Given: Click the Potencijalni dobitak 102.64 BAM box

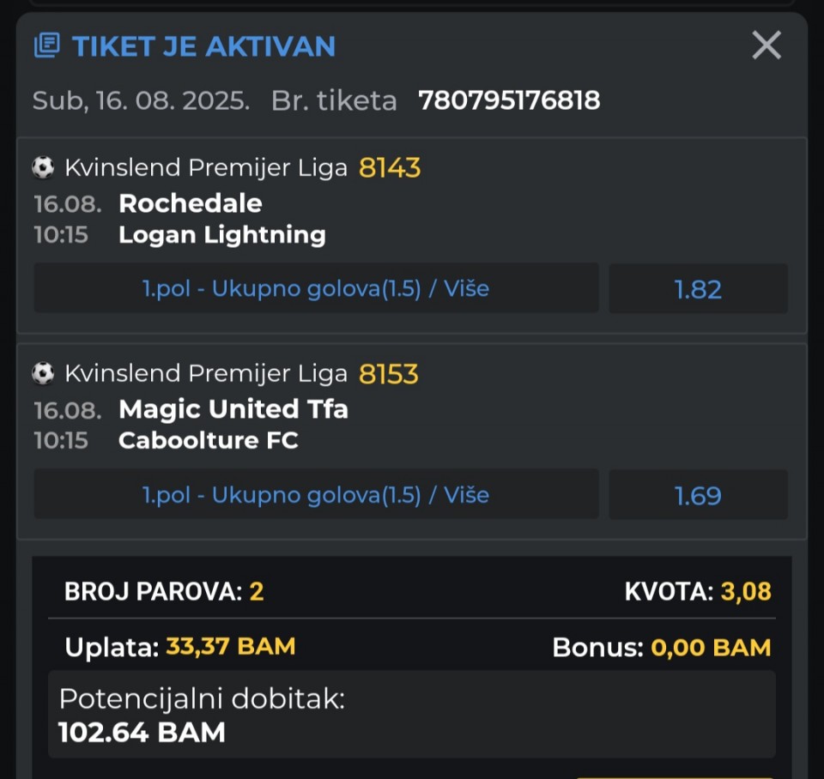Looking at the screenshot, I should (411, 715).
